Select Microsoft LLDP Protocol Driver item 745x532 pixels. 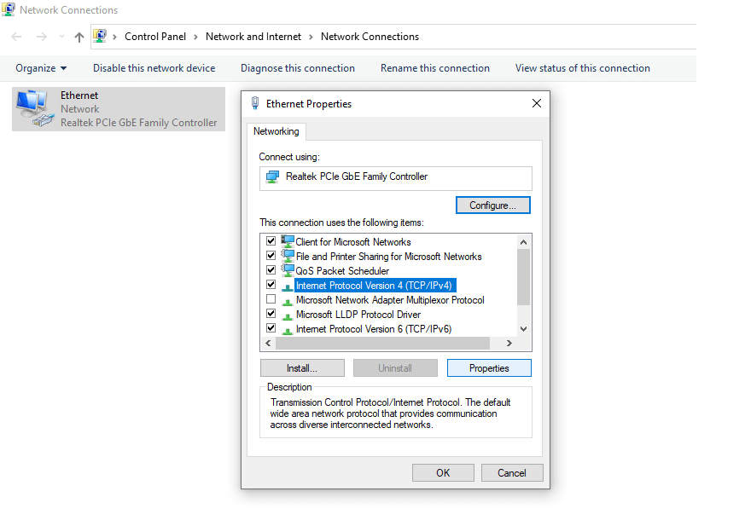358,315
